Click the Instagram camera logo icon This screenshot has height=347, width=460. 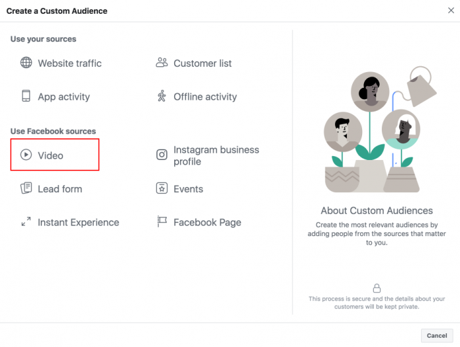pyautogui.click(x=162, y=155)
